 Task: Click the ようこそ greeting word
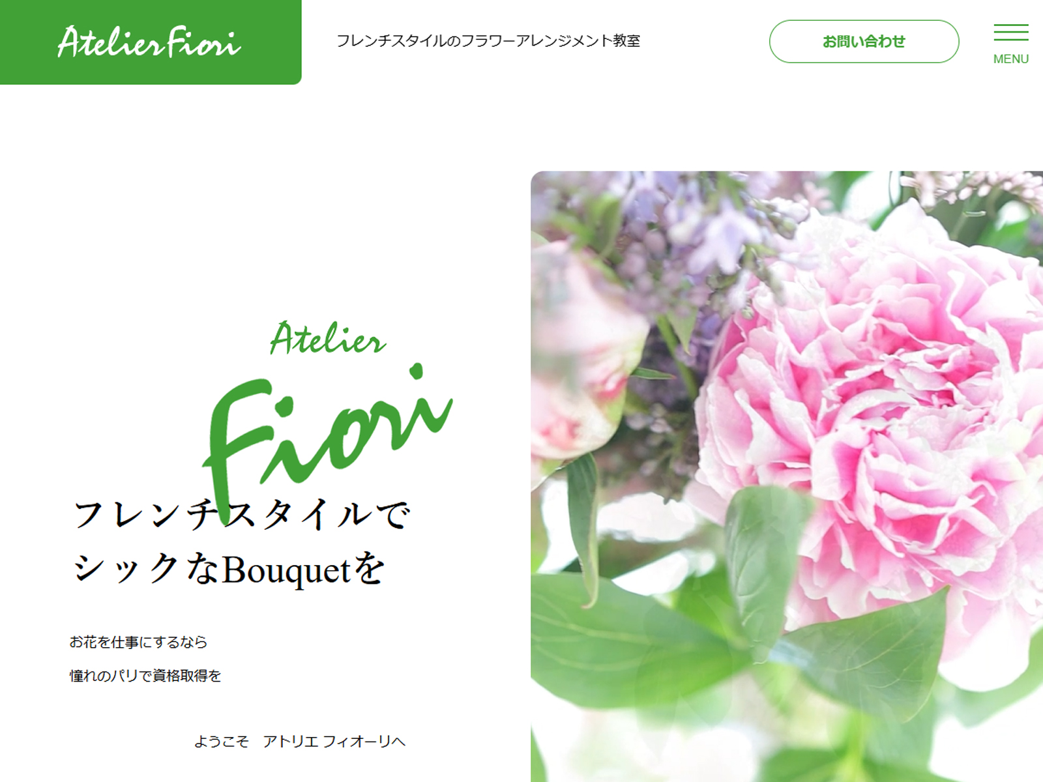[x=221, y=742]
